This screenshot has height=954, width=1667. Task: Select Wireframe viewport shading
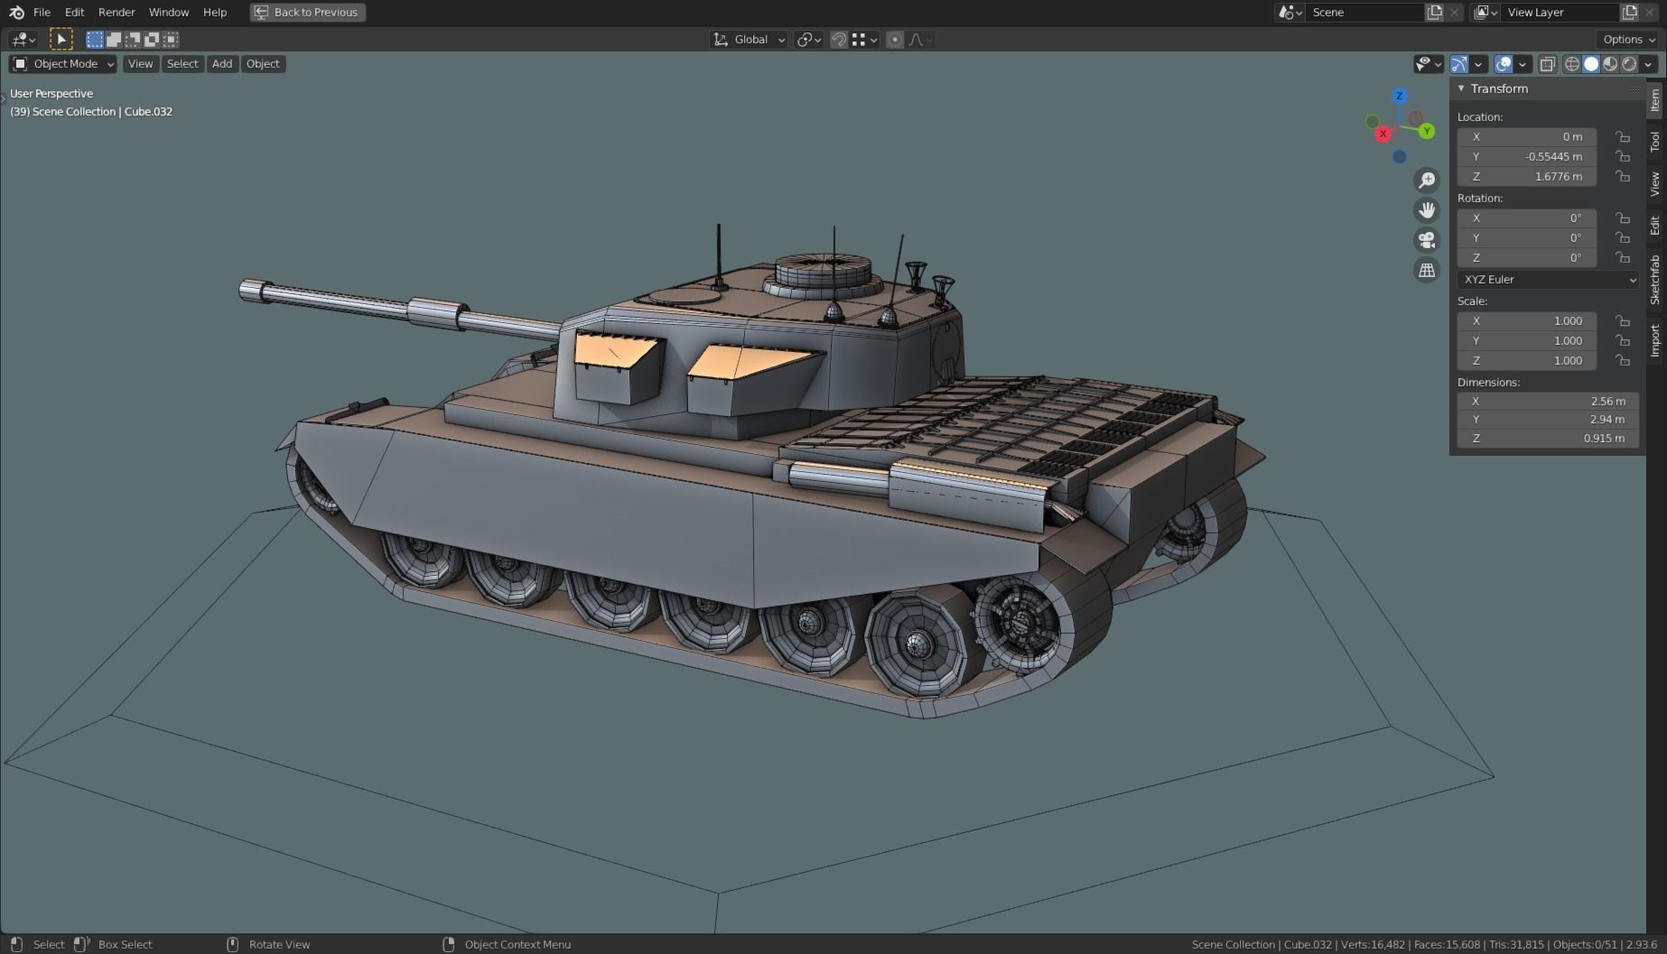[1572, 64]
